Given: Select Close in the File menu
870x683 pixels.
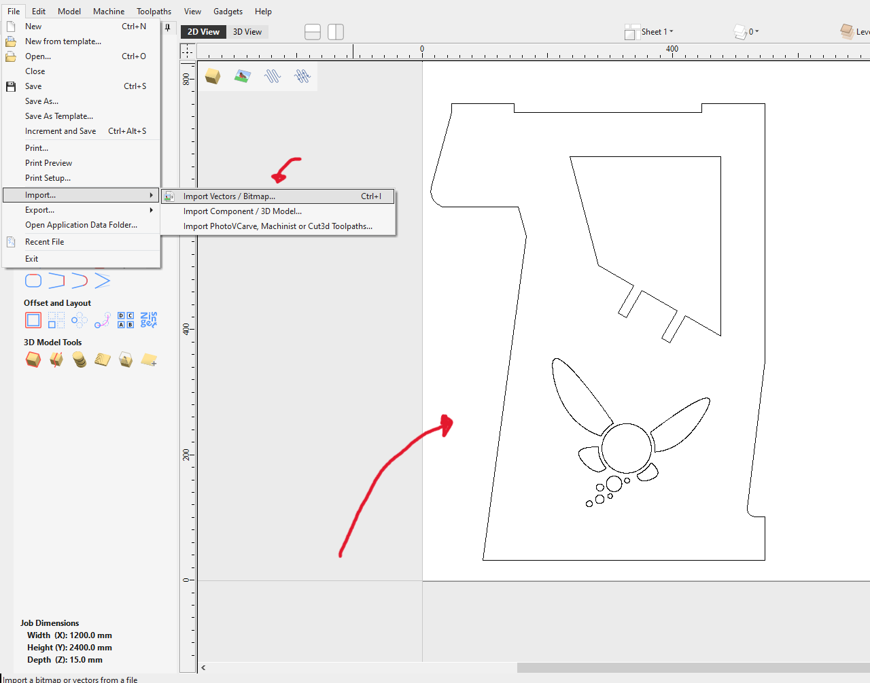Looking at the screenshot, I should 81,71.
